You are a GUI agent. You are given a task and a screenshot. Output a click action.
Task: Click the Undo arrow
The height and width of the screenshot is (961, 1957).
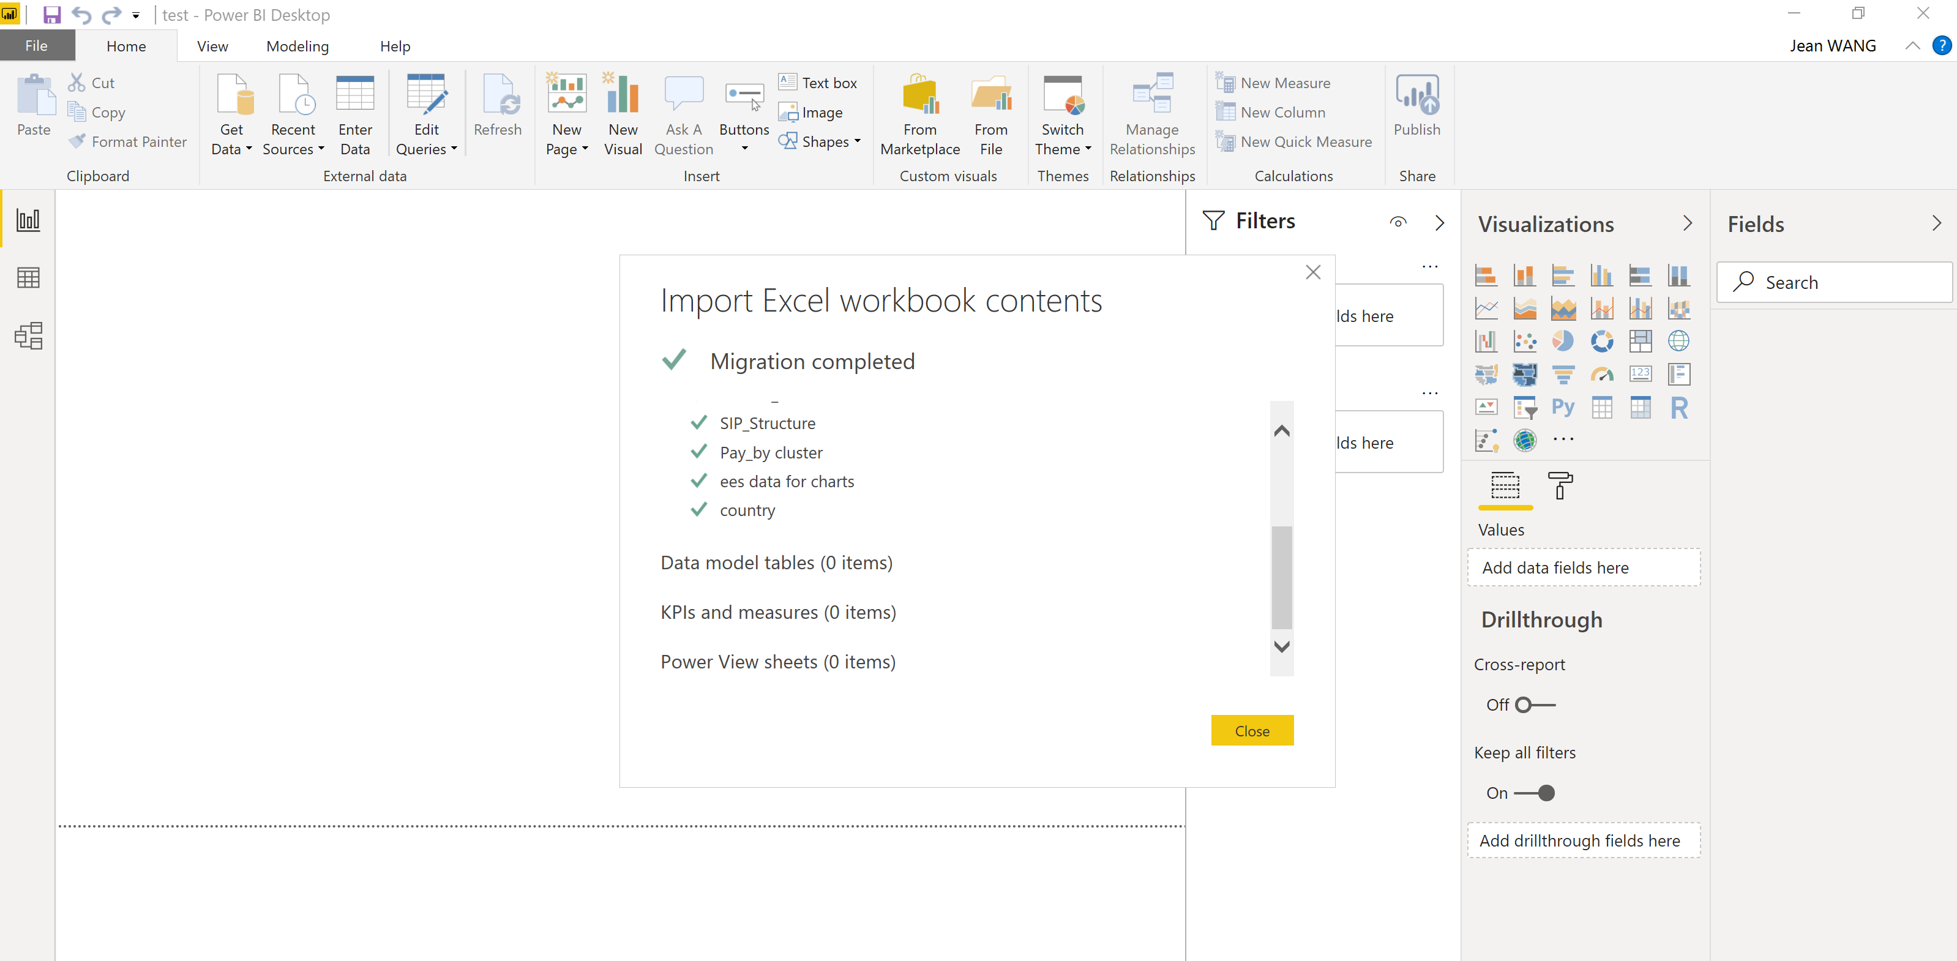tap(81, 15)
